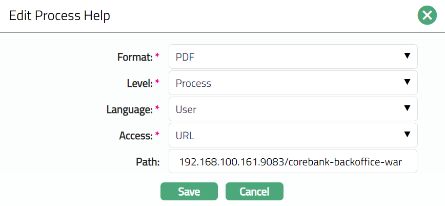Click the Language field's arrow icon
Screen dimensions: 445x206
click(x=407, y=108)
